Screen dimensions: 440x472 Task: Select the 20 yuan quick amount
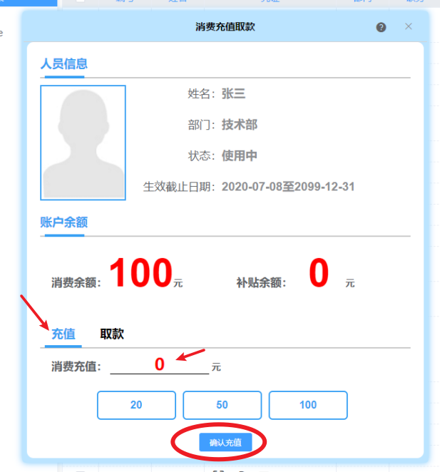click(x=136, y=405)
